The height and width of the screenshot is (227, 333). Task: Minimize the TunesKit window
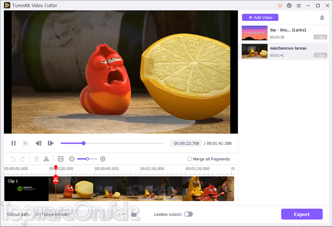(x=308, y=6)
